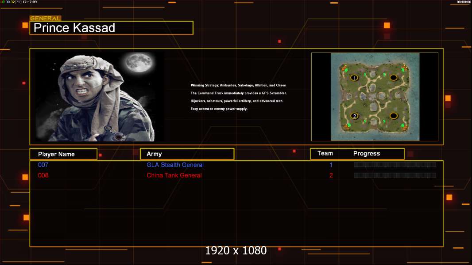This screenshot has width=472, height=265.
Task: Click start position 1 marker on map
Action: (x=354, y=78)
